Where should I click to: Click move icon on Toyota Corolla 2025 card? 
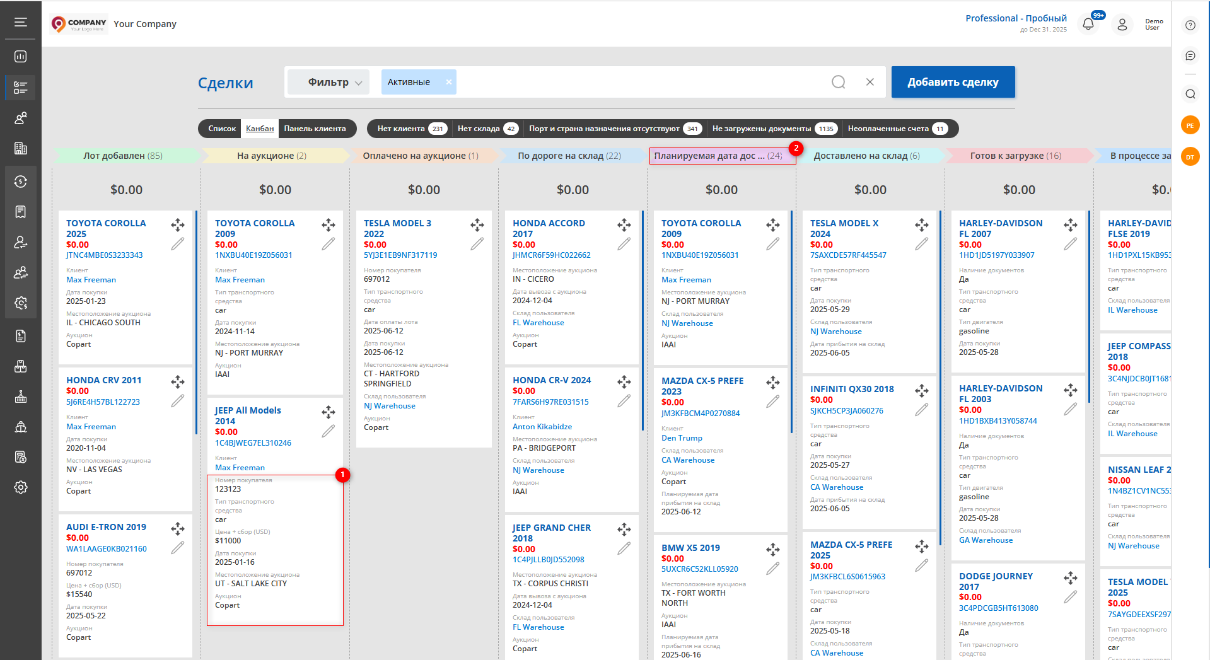[178, 225]
